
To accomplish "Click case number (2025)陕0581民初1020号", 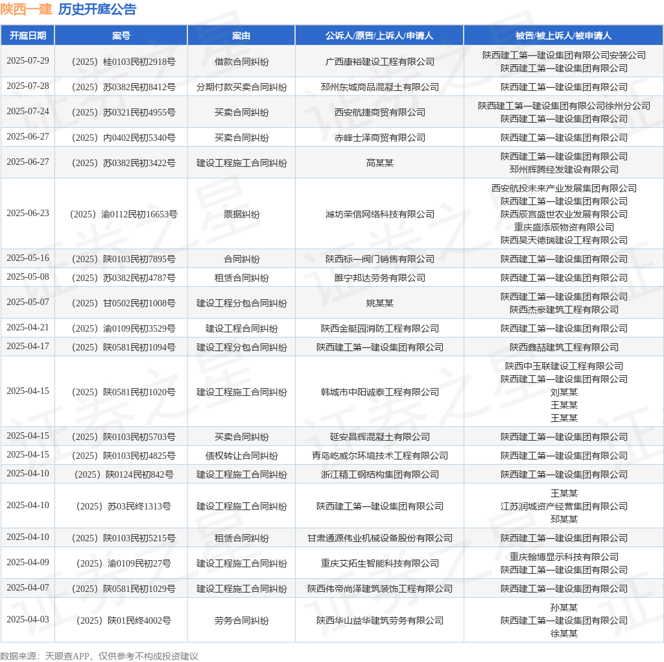I will coord(121,393).
